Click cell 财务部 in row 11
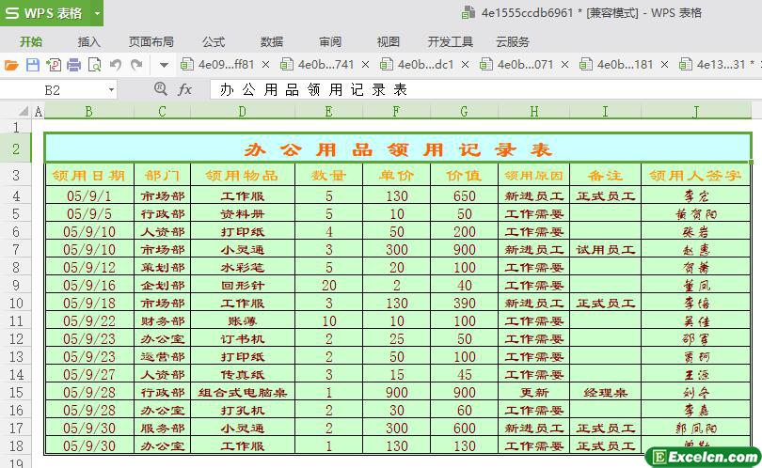The width and height of the screenshot is (762, 468). 163,320
